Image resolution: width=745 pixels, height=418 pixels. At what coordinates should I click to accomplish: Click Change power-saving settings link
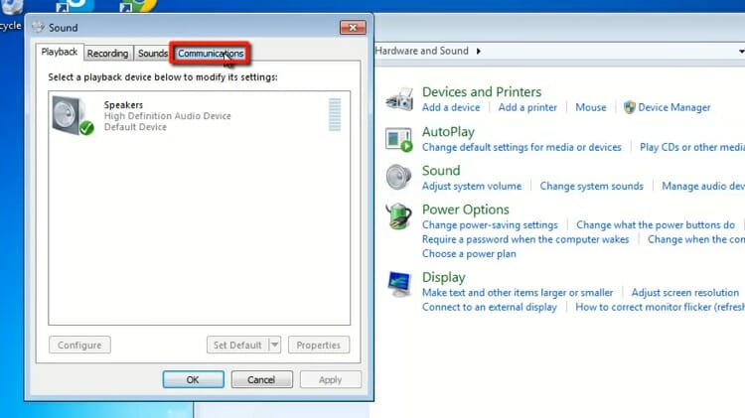[x=490, y=225]
